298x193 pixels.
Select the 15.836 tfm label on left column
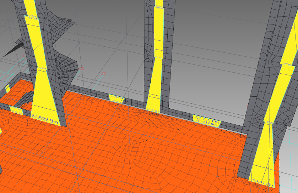point(31,18)
